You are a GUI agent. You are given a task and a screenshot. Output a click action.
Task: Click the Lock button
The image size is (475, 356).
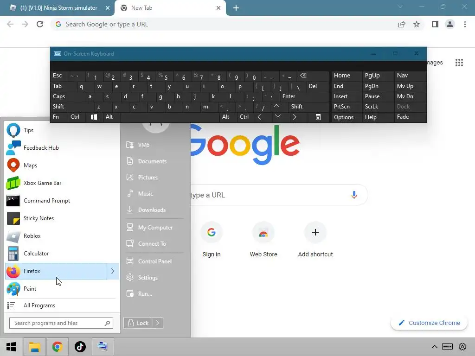(138, 323)
